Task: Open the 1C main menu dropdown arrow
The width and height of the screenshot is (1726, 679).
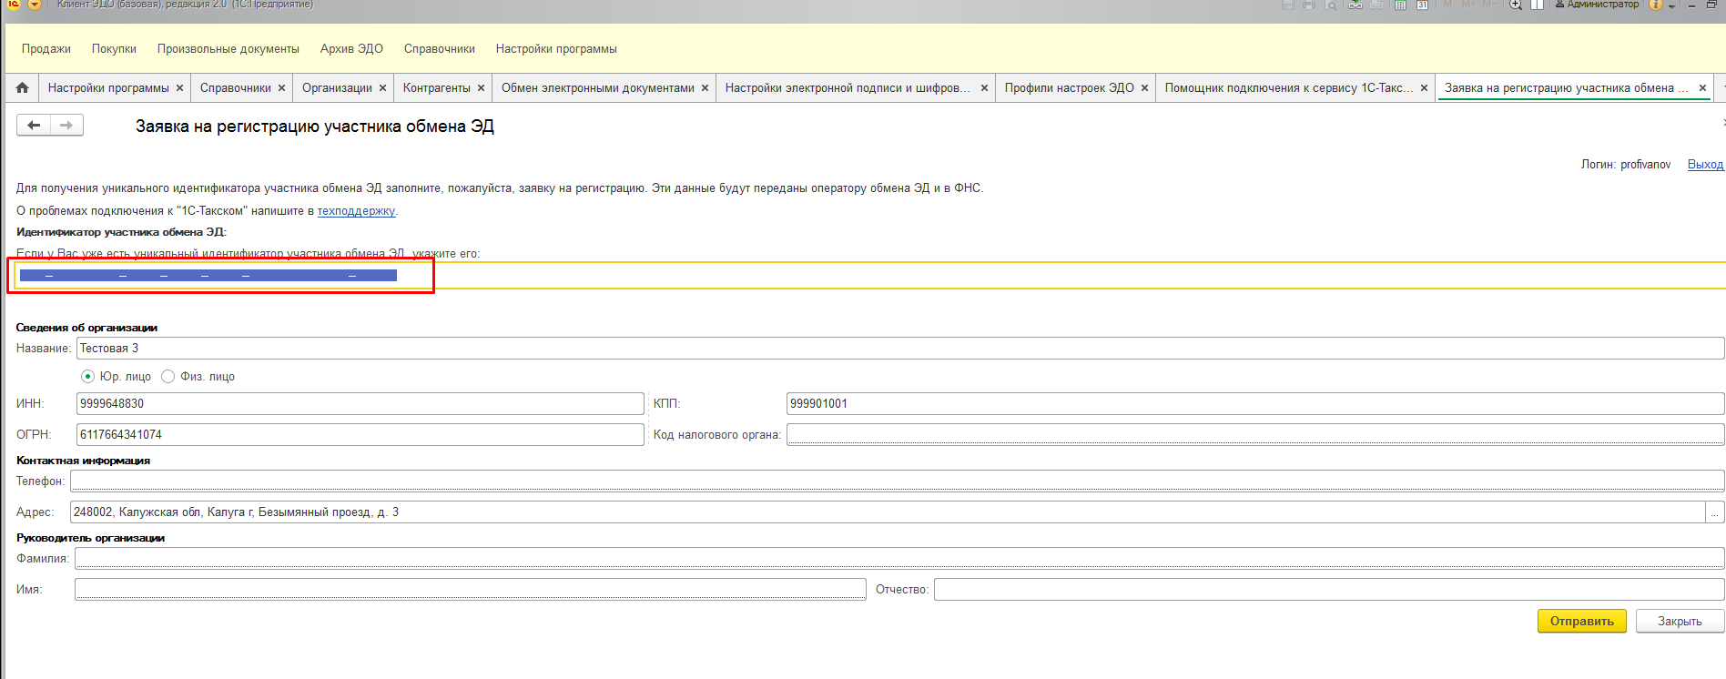Action: coord(35,5)
